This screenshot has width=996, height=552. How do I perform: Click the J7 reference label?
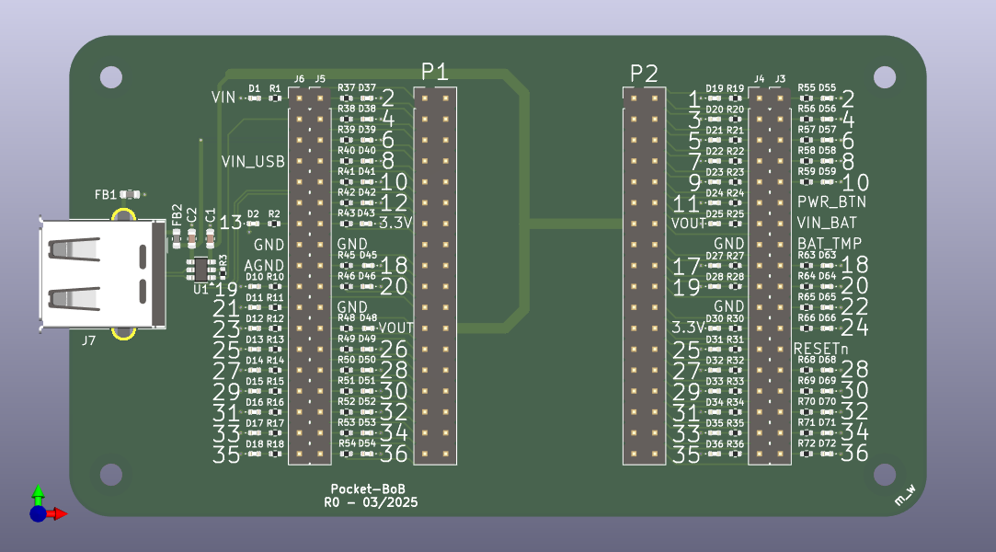(89, 340)
